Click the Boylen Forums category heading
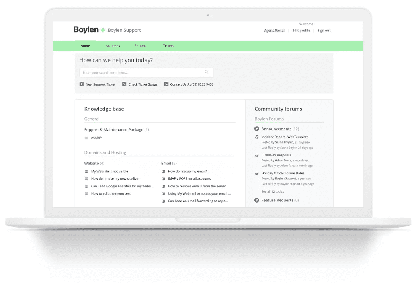 pos(269,119)
